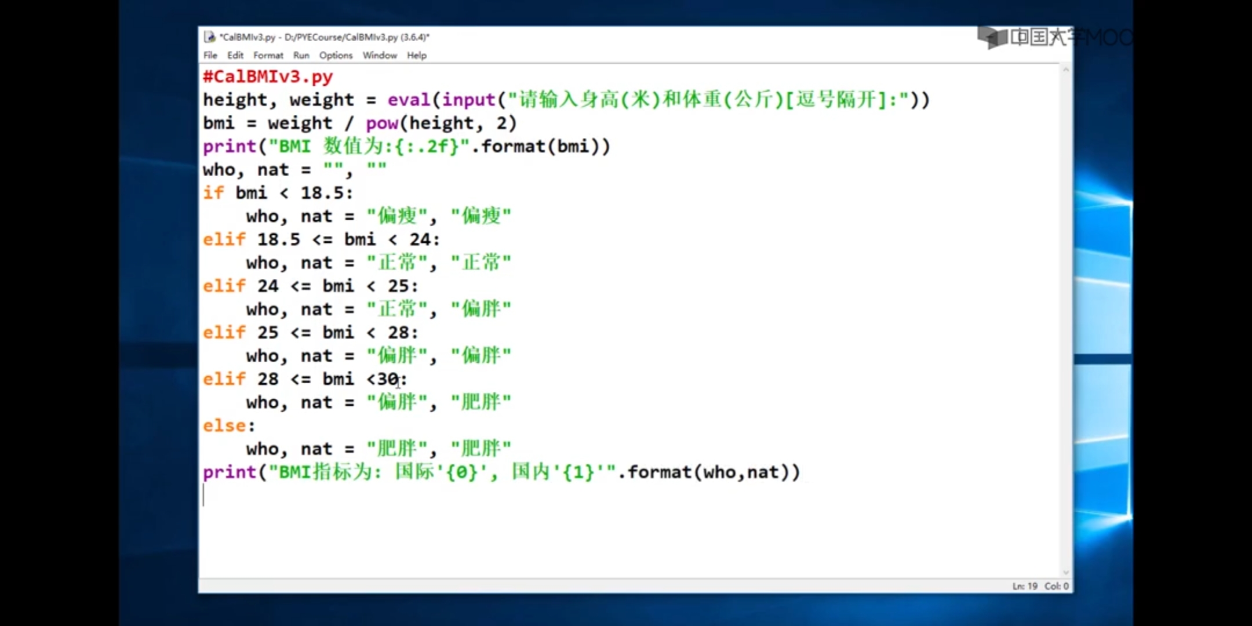
Task: Open the Edit menu
Action: pos(235,56)
